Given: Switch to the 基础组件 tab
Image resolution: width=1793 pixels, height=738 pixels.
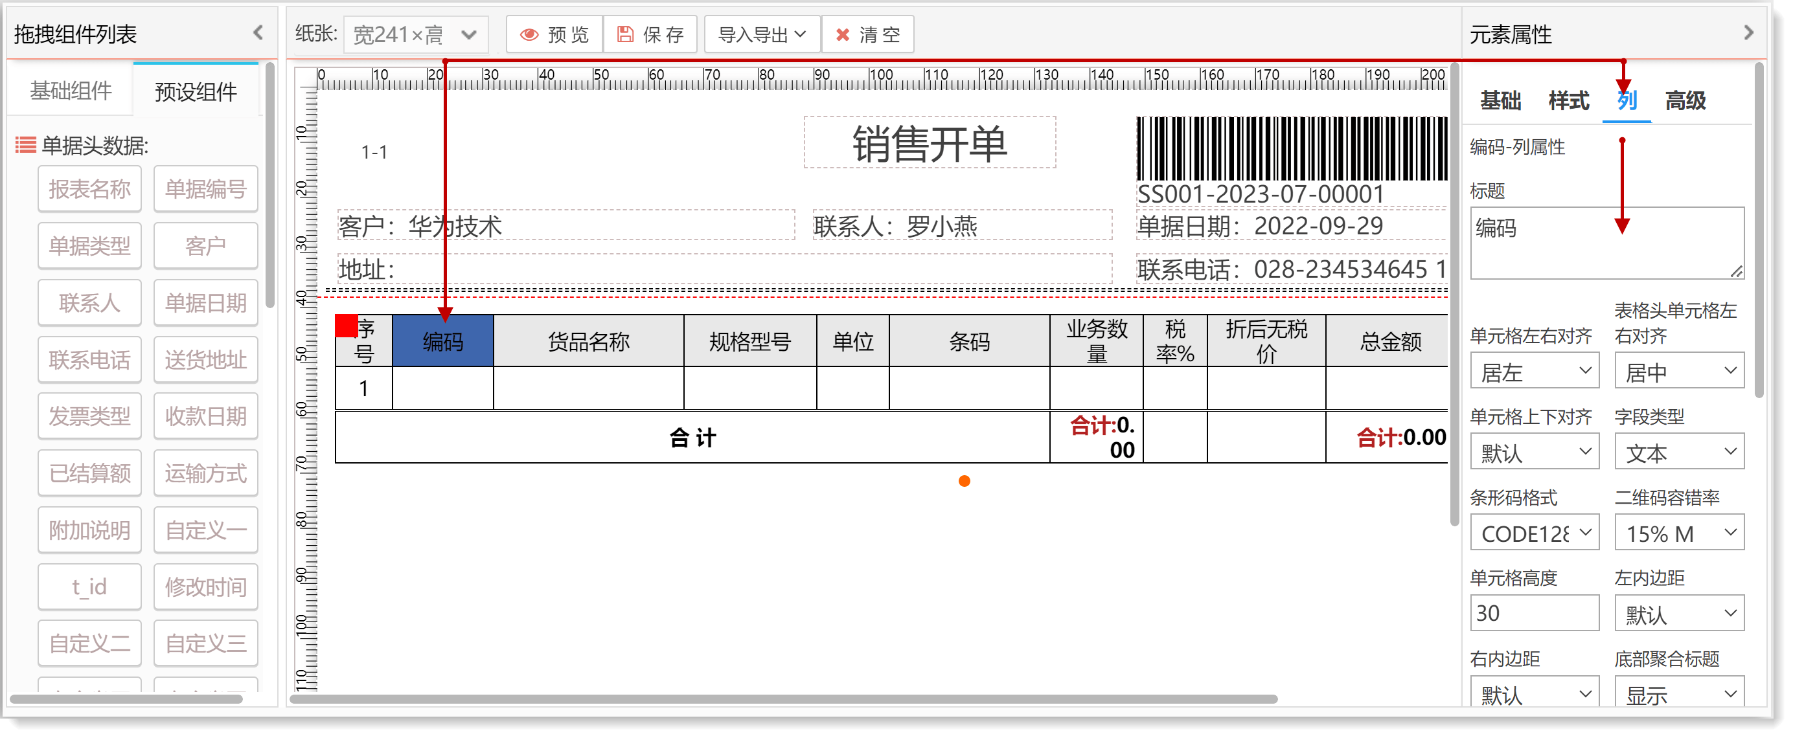Looking at the screenshot, I should pos(71,91).
